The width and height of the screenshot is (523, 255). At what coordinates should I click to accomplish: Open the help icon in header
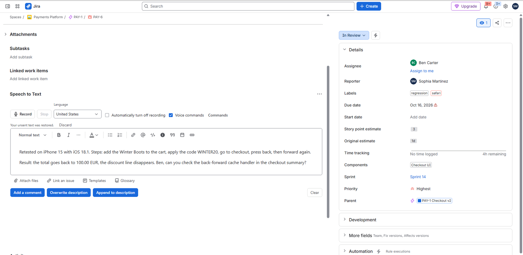pos(496,6)
